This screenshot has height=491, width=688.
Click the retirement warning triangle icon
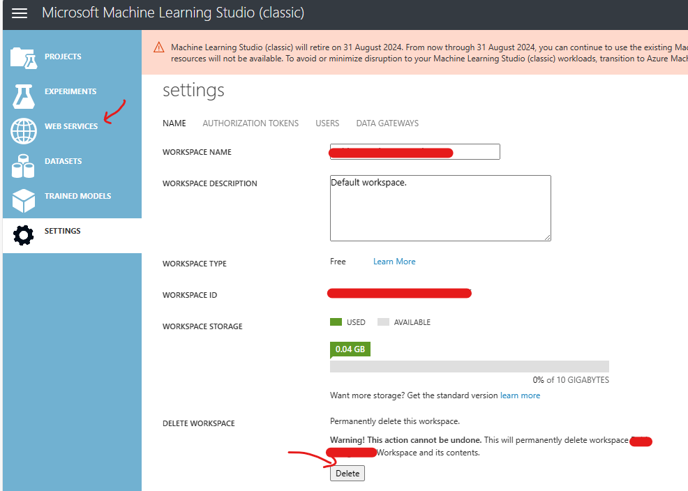[159, 47]
